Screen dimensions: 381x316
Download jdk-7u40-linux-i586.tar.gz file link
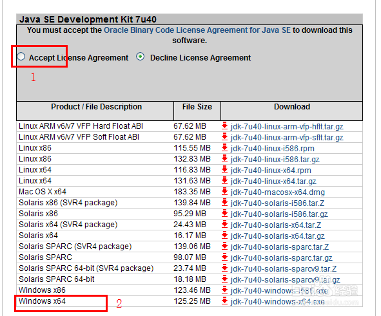(x=275, y=160)
